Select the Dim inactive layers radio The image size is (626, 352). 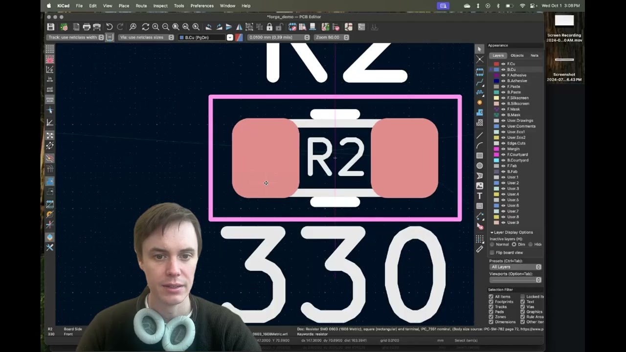click(514, 244)
